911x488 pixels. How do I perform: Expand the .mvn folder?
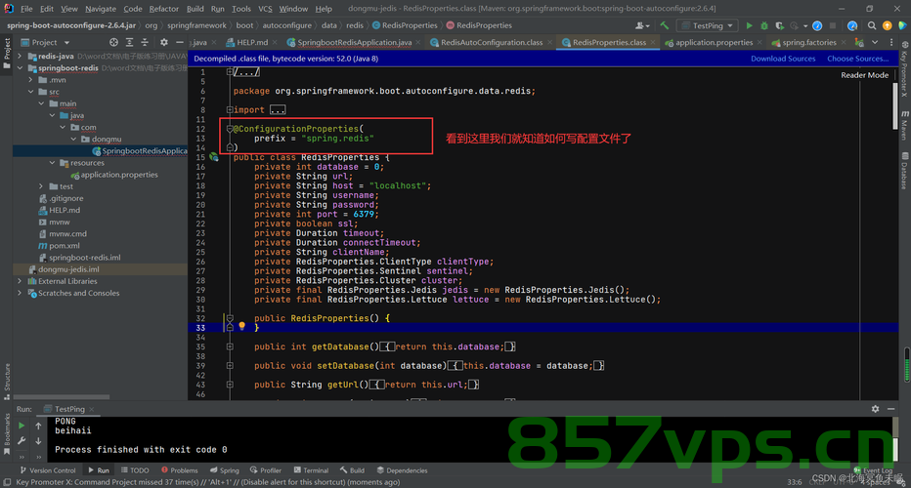pos(31,80)
